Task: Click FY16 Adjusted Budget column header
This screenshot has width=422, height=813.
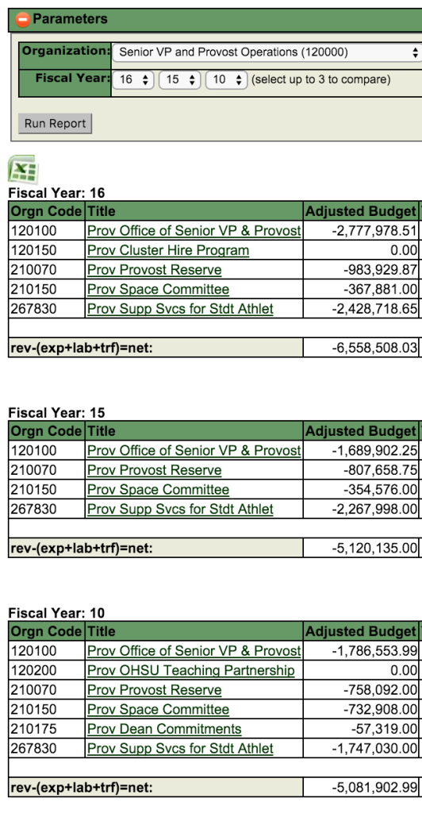Action: [360, 211]
